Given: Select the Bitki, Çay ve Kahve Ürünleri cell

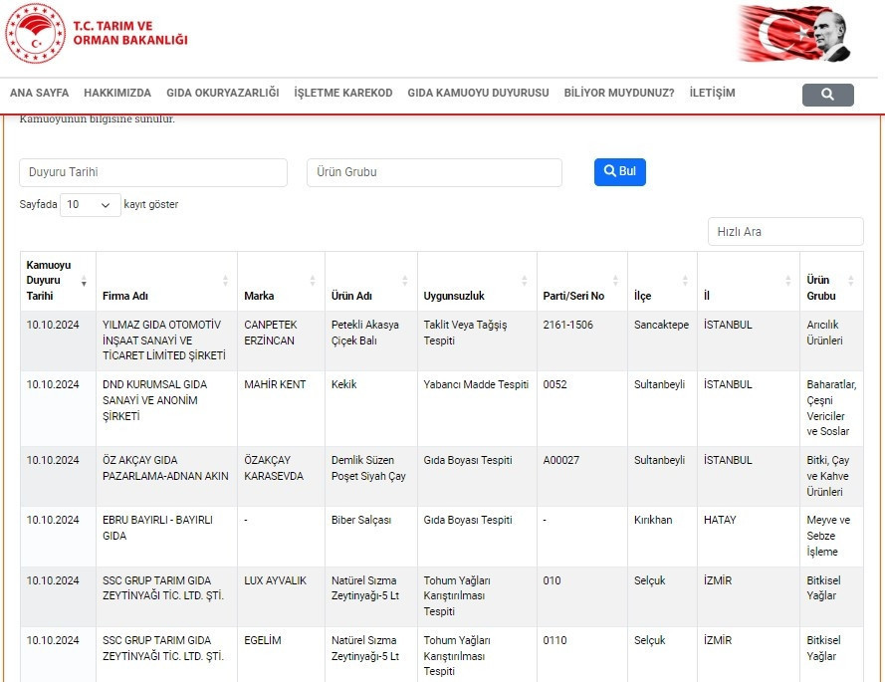Looking at the screenshot, I should pos(831,476).
